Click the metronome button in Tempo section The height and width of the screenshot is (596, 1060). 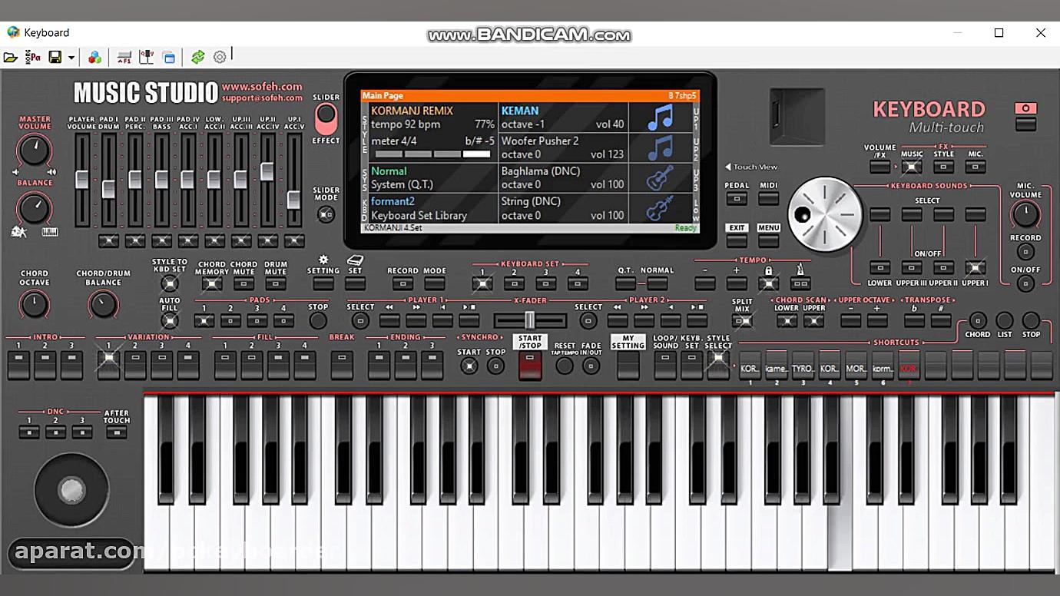coord(800,283)
